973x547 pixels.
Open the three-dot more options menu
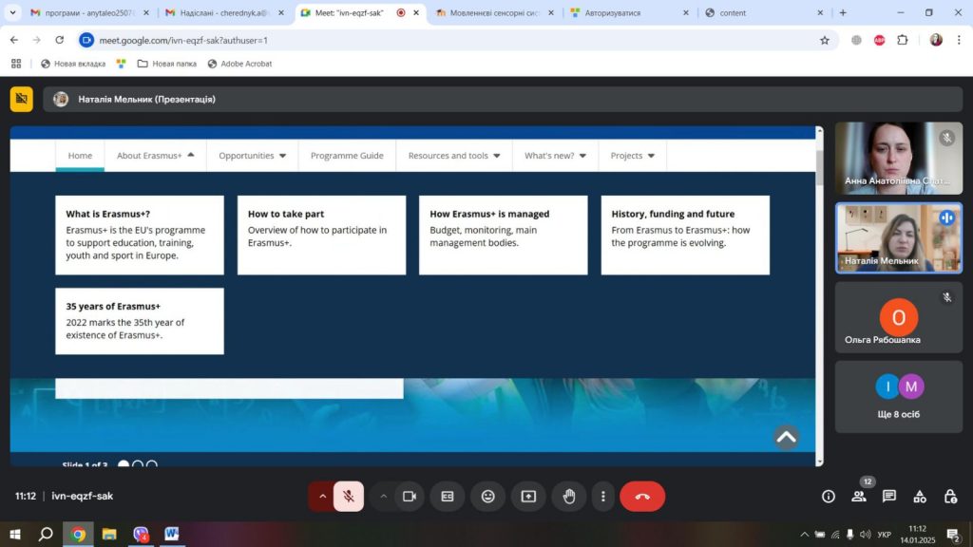pyautogui.click(x=603, y=496)
